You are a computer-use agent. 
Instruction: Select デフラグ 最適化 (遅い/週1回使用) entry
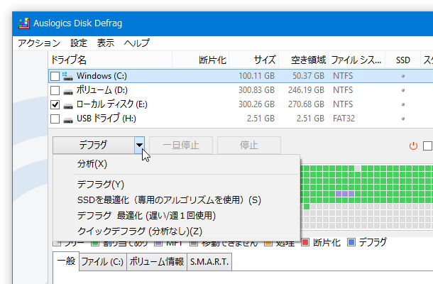(177, 216)
